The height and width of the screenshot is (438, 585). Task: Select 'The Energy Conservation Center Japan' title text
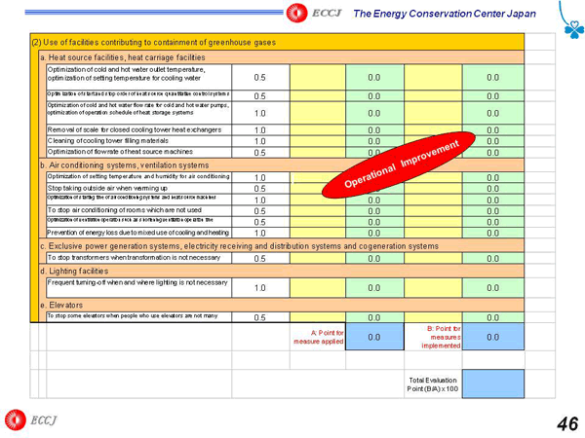click(x=445, y=14)
